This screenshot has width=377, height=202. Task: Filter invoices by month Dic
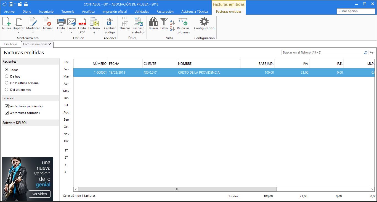66,141
